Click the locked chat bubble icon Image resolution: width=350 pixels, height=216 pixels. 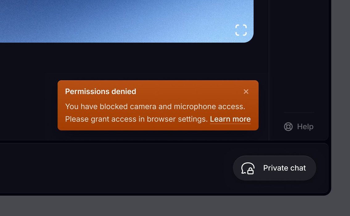248,168
